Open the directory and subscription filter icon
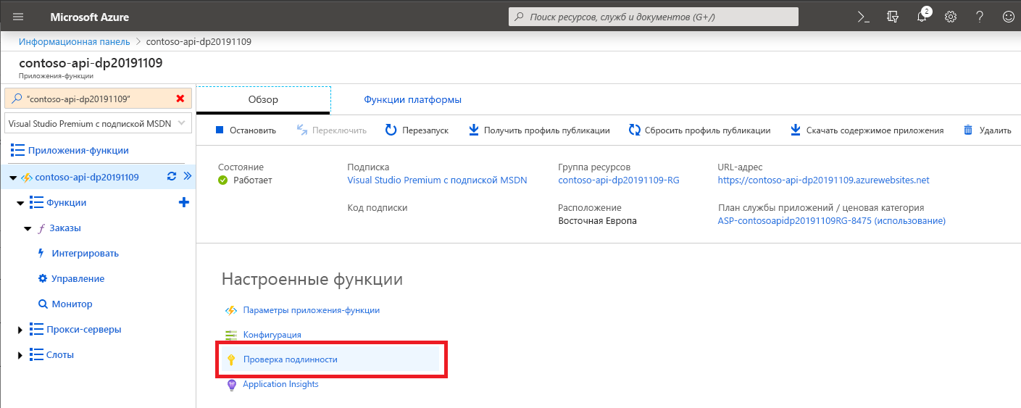The image size is (1021, 408). (893, 17)
